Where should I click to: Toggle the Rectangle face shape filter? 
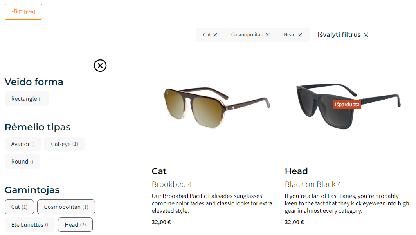tap(26, 99)
